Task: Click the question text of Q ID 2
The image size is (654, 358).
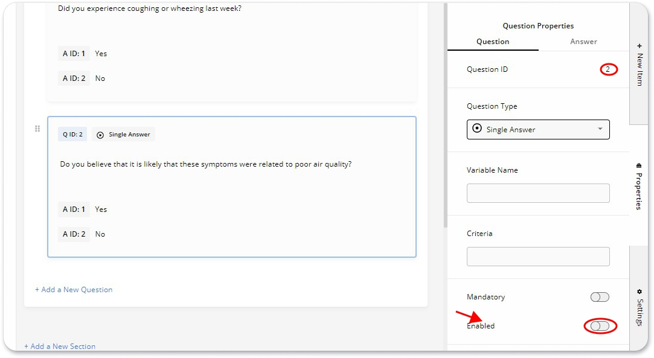Action: click(205, 164)
